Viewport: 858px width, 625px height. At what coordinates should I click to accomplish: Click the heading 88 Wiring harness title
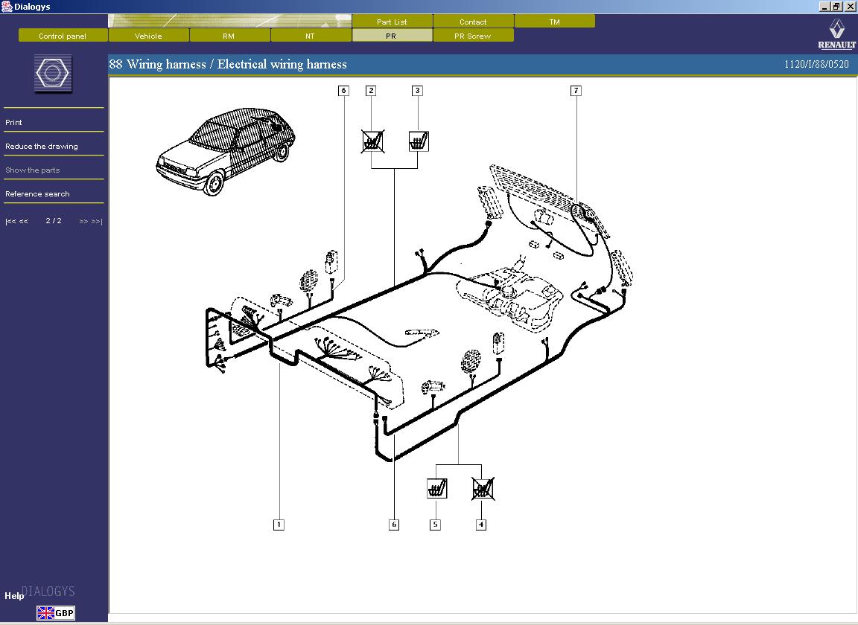[228, 64]
